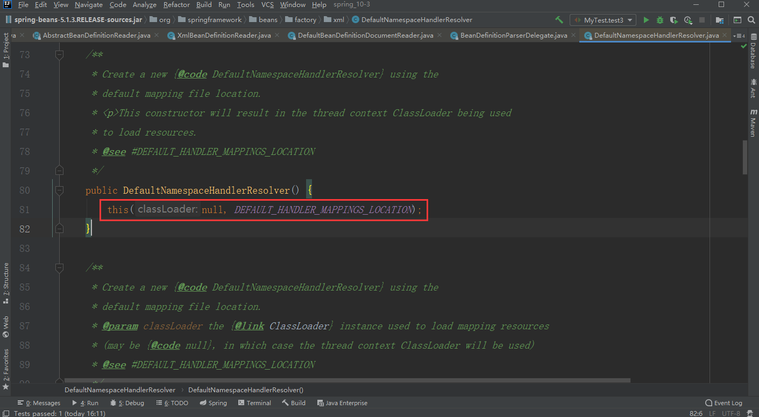Switch to the AbstractBeanDefinitionReader.java tab
759x417 pixels.
point(96,36)
